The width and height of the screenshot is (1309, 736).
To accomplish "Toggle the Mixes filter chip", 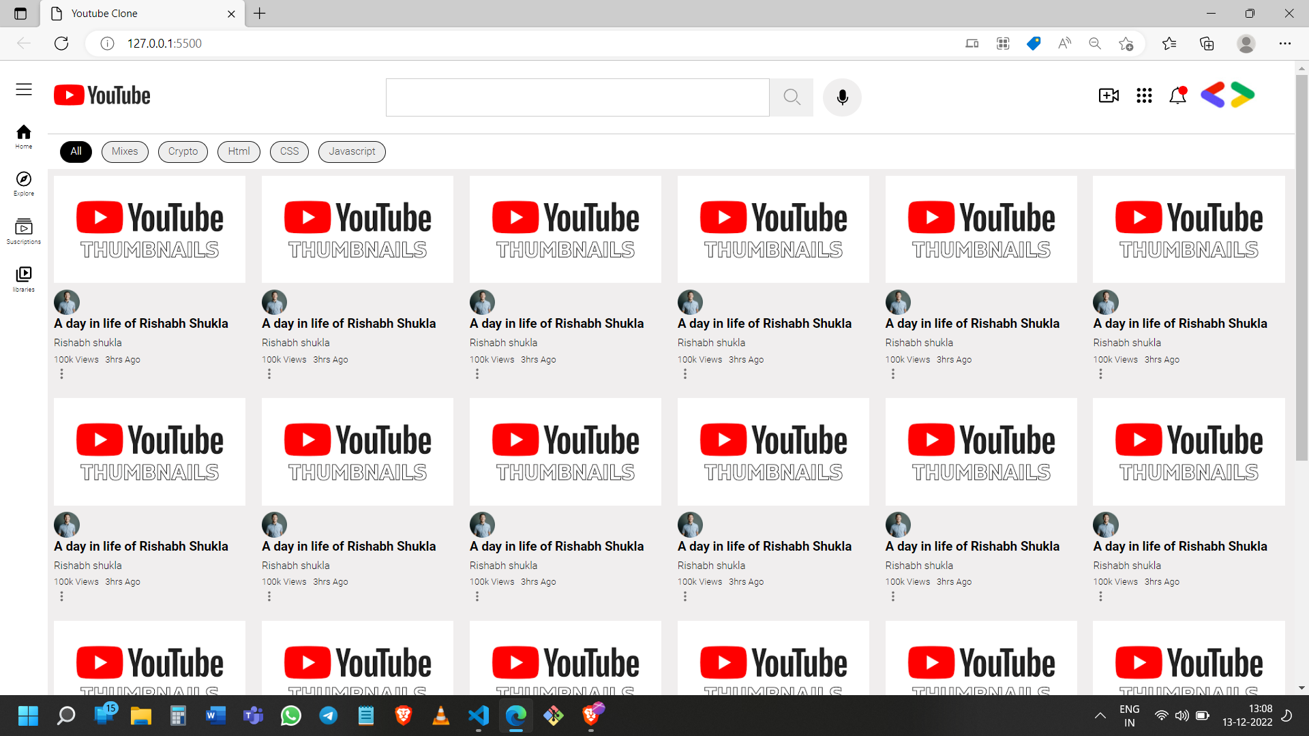I will point(125,151).
